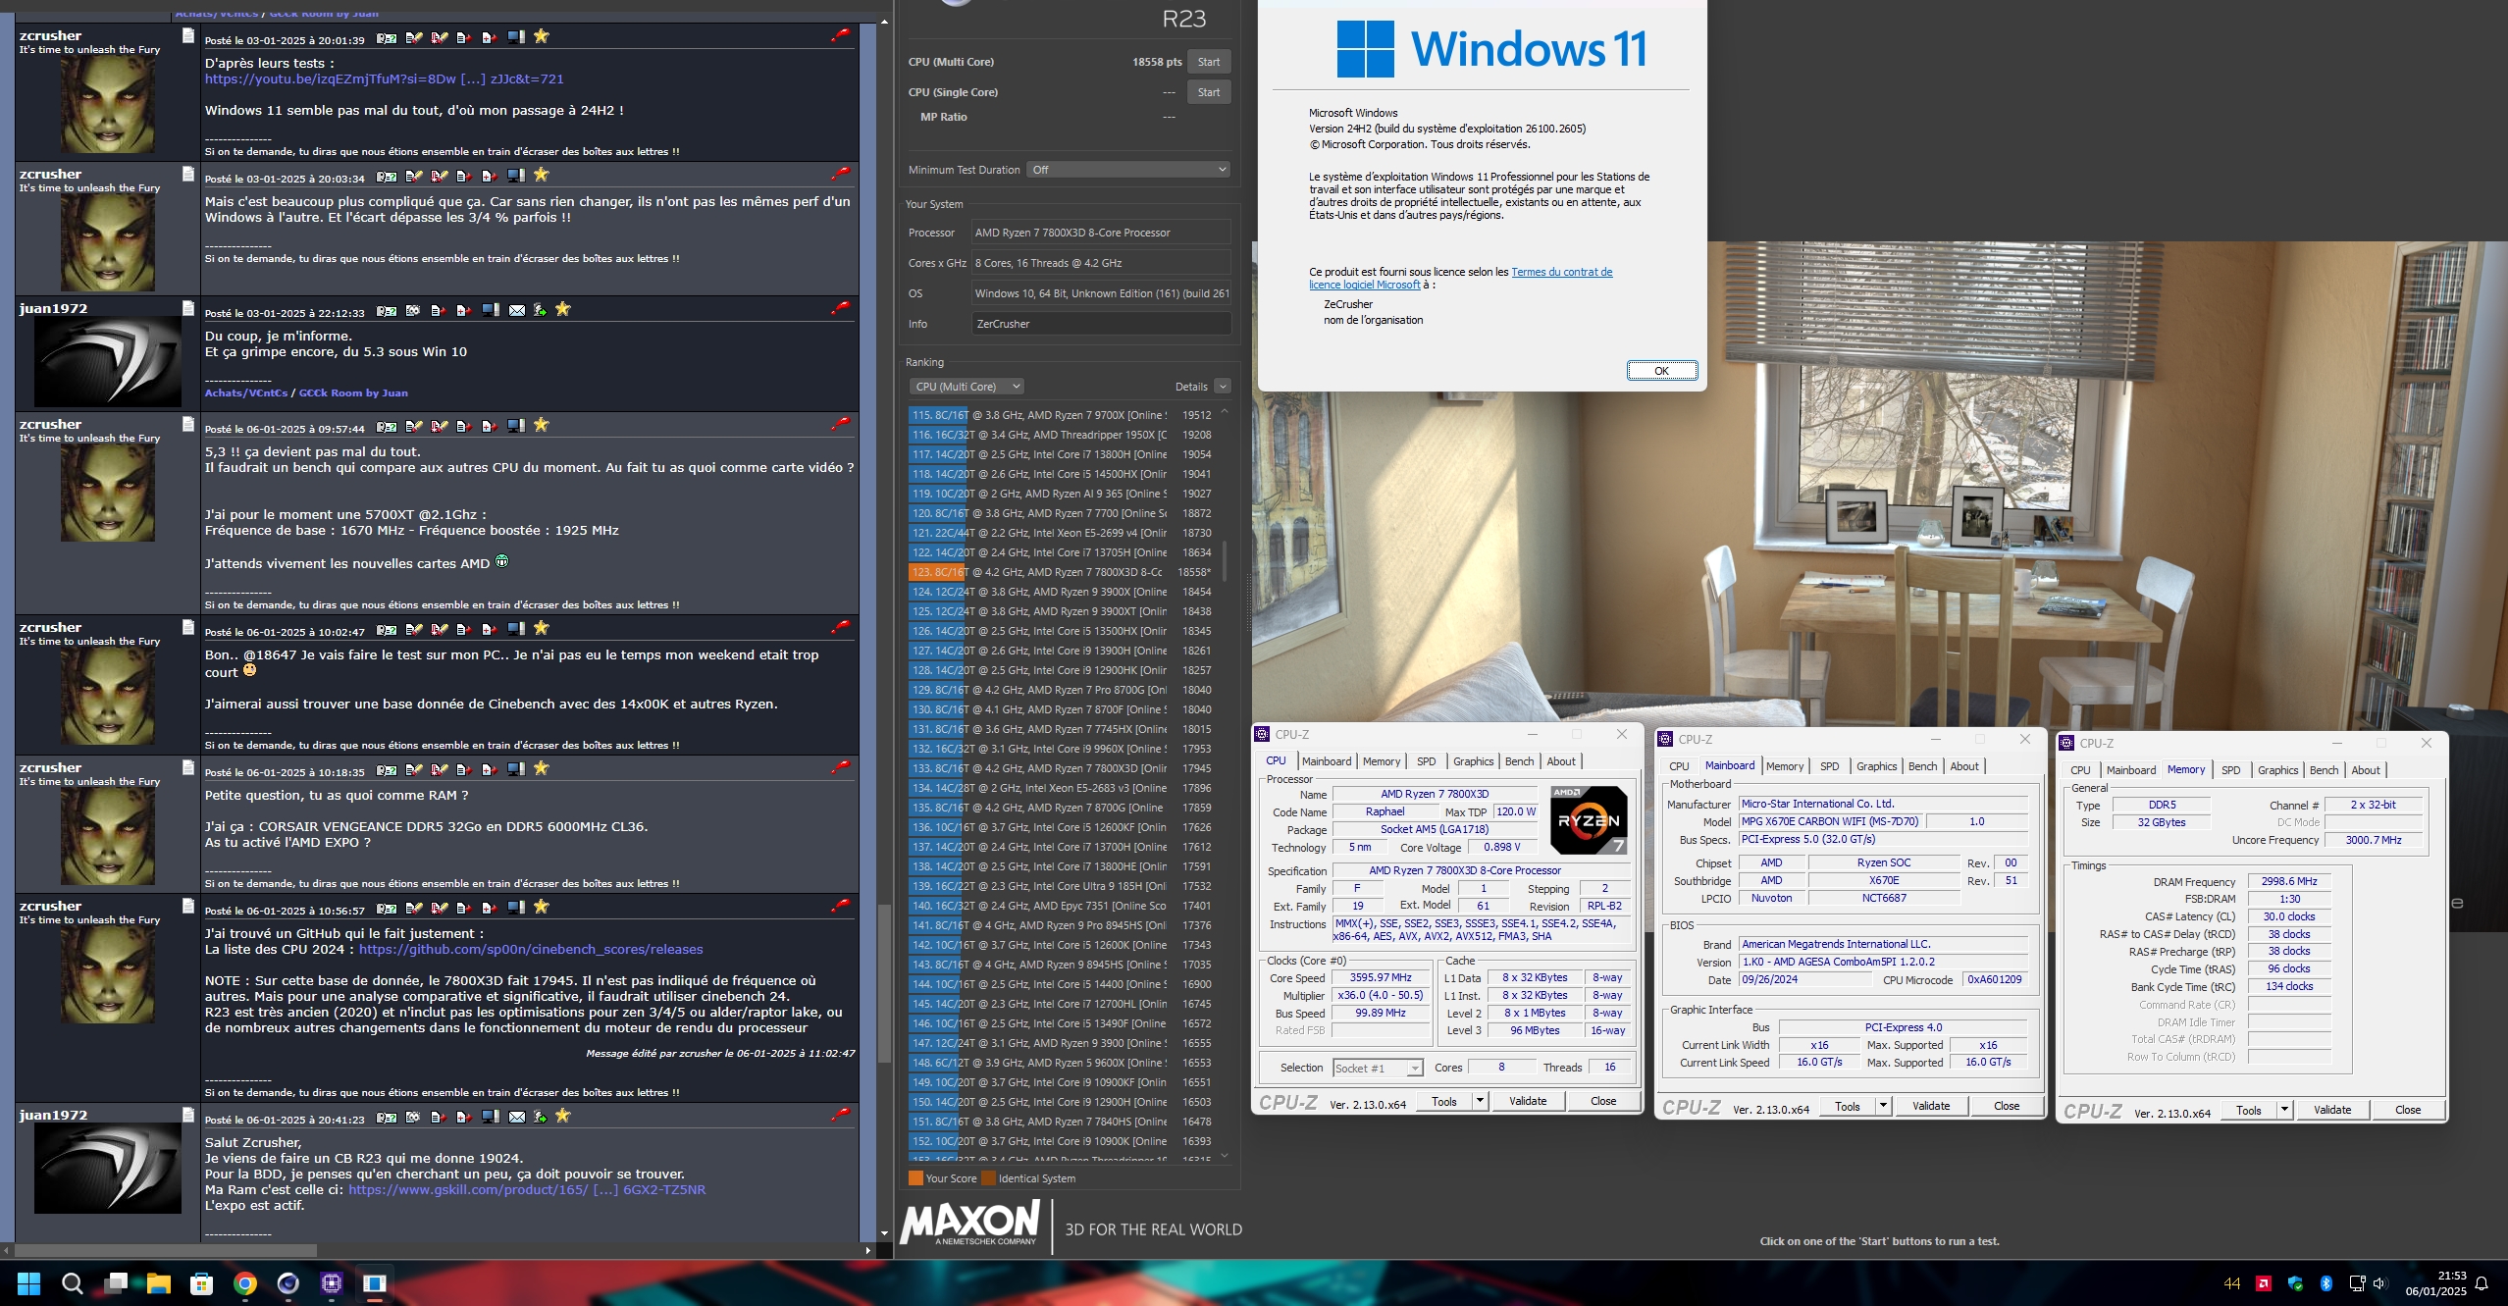This screenshot has width=2508, height=1306.
Task: Open the Tools dropdown arrow in CPU-Z Memory window
Action: pyautogui.click(x=2283, y=1110)
